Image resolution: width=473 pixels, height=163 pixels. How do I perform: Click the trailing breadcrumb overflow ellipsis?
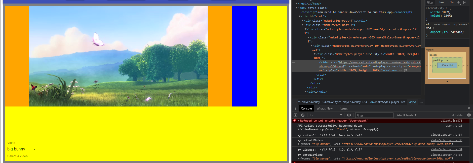coord(421,102)
